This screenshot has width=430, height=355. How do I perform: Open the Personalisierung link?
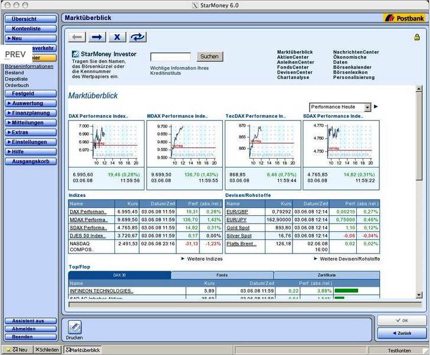coord(354,77)
